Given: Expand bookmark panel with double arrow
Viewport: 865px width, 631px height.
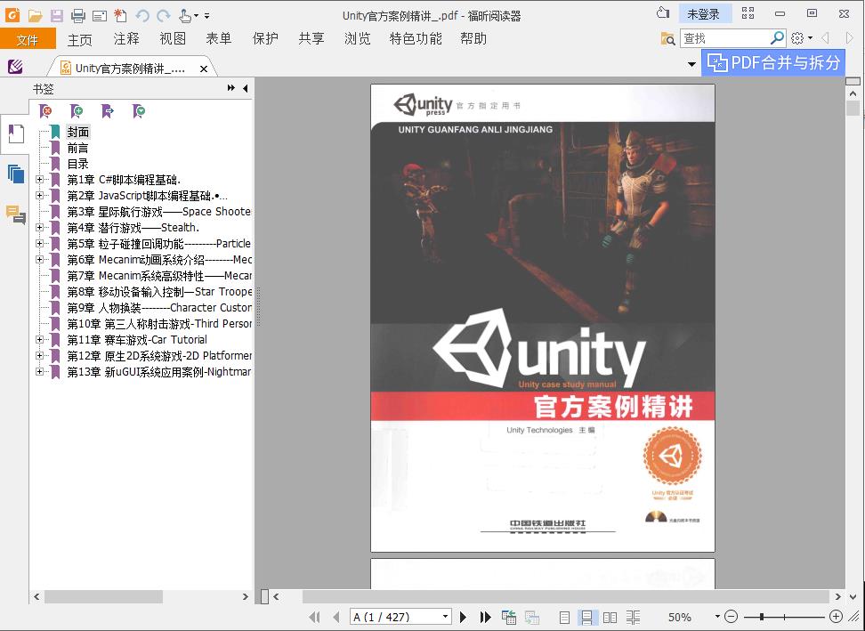Looking at the screenshot, I should 230,88.
